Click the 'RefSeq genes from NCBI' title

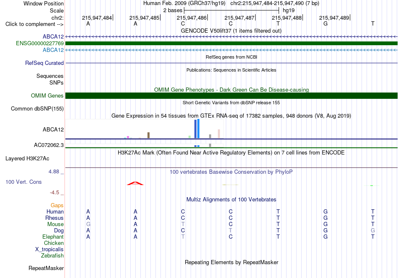tap(231, 57)
